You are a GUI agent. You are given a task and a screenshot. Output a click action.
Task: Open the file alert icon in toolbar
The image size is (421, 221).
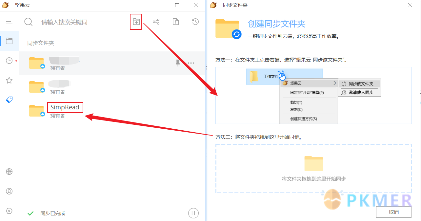[x=176, y=22]
